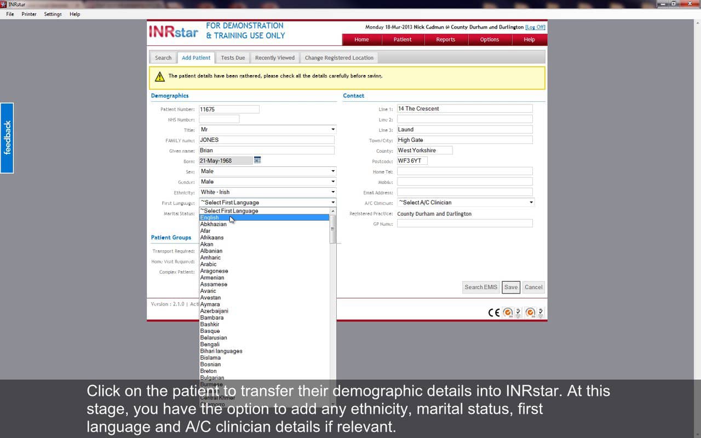Pick Basque from the language list

click(x=264, y=331)
